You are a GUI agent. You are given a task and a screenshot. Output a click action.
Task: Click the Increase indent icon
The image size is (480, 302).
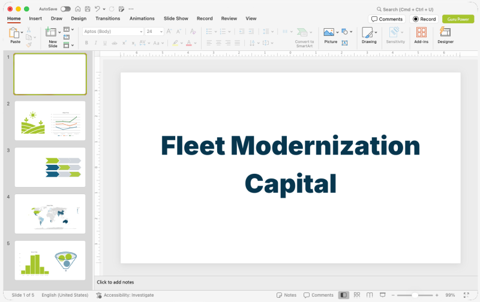(x=251, y=31)
